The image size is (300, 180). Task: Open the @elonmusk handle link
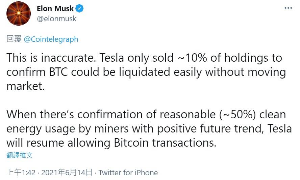coord(57,19)
